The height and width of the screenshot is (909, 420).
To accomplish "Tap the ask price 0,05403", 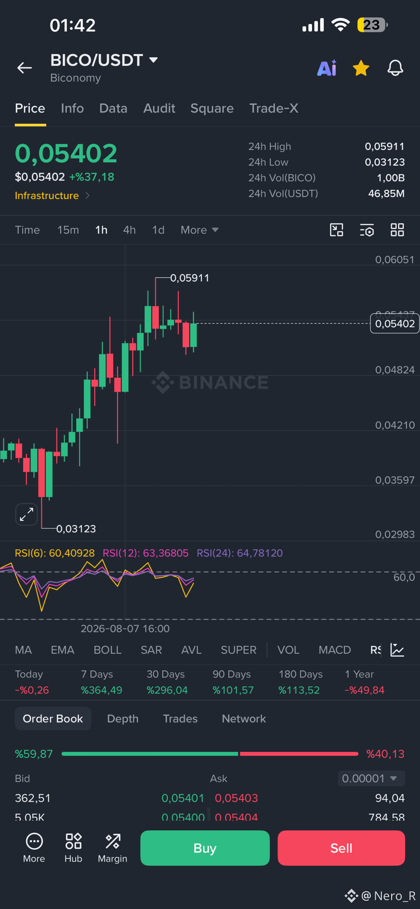I will [236, 798].
